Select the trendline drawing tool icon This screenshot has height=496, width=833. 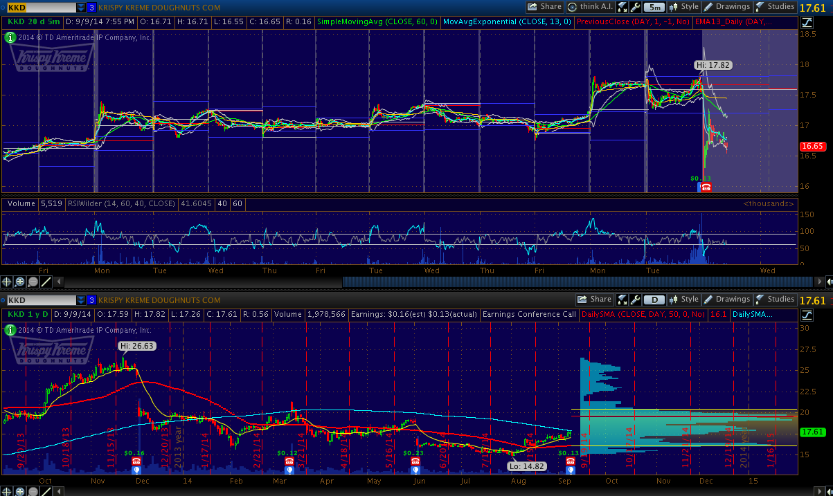46,282
